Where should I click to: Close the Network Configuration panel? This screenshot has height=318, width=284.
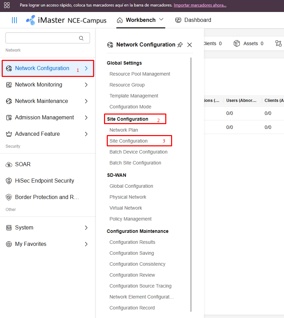point(190,45)
